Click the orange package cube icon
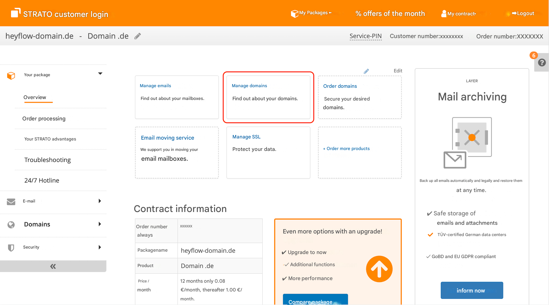Screen dimensions: 549x305 tap(11, 76)
